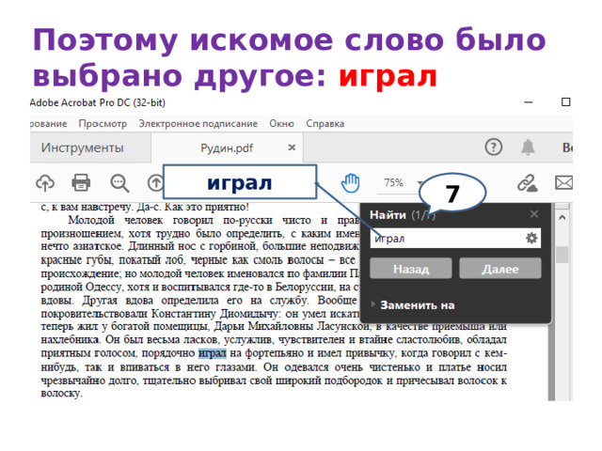Select the Hand pan tool
Image resolution: width=602 pixels, height=451 pixels.
coord(351,183)
